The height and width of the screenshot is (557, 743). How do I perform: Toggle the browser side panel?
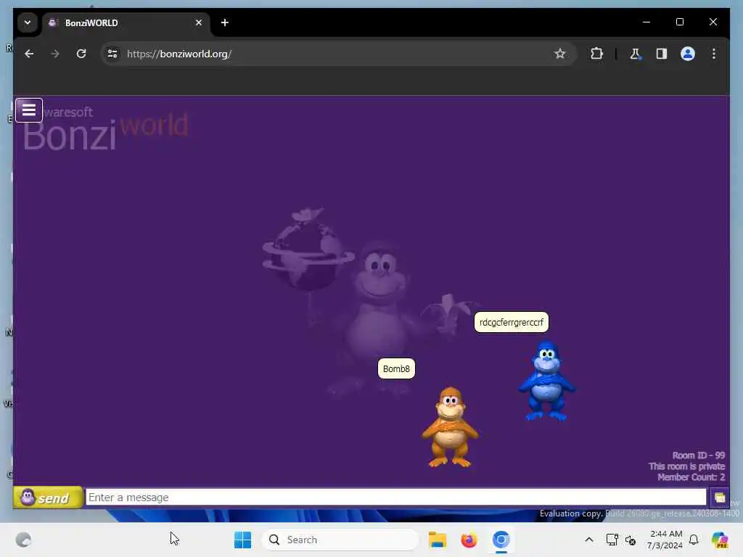coord(662,54)
